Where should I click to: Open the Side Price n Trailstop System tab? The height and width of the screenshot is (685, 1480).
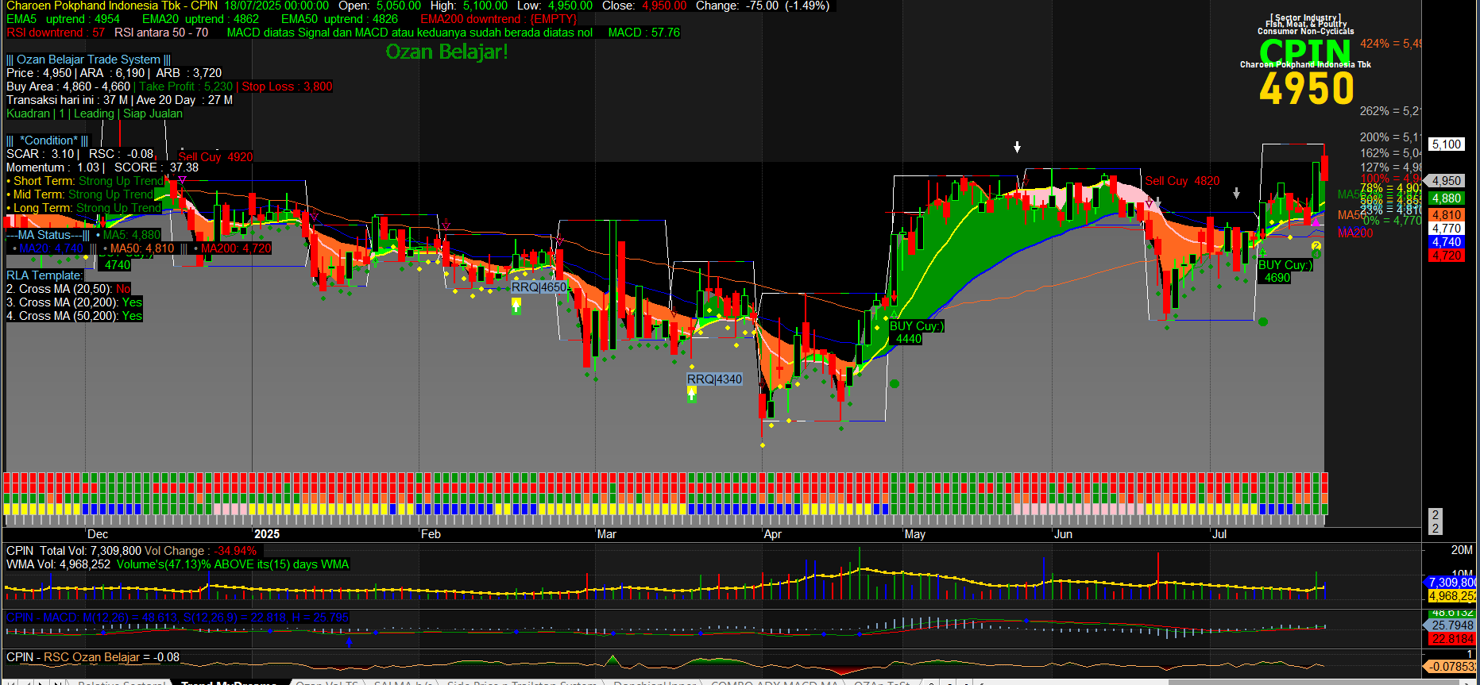(x=521, y=682)
